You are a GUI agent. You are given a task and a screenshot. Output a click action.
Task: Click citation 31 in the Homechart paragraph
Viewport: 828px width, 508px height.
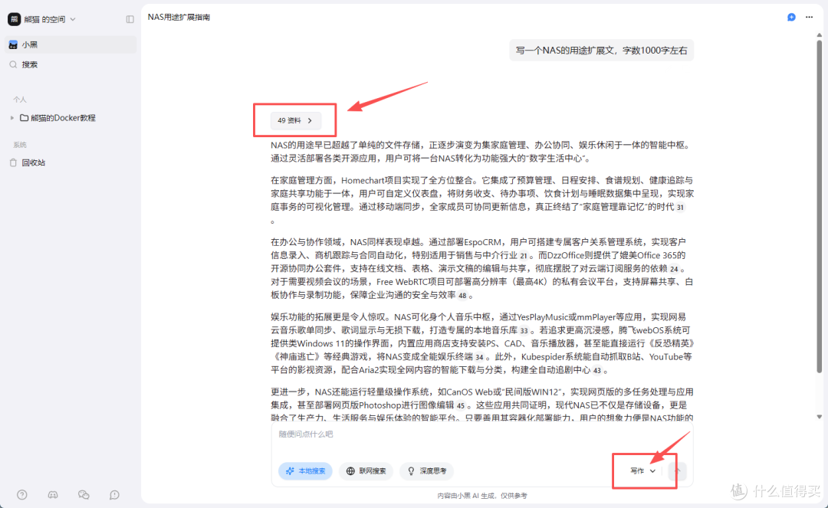(679, 208)
